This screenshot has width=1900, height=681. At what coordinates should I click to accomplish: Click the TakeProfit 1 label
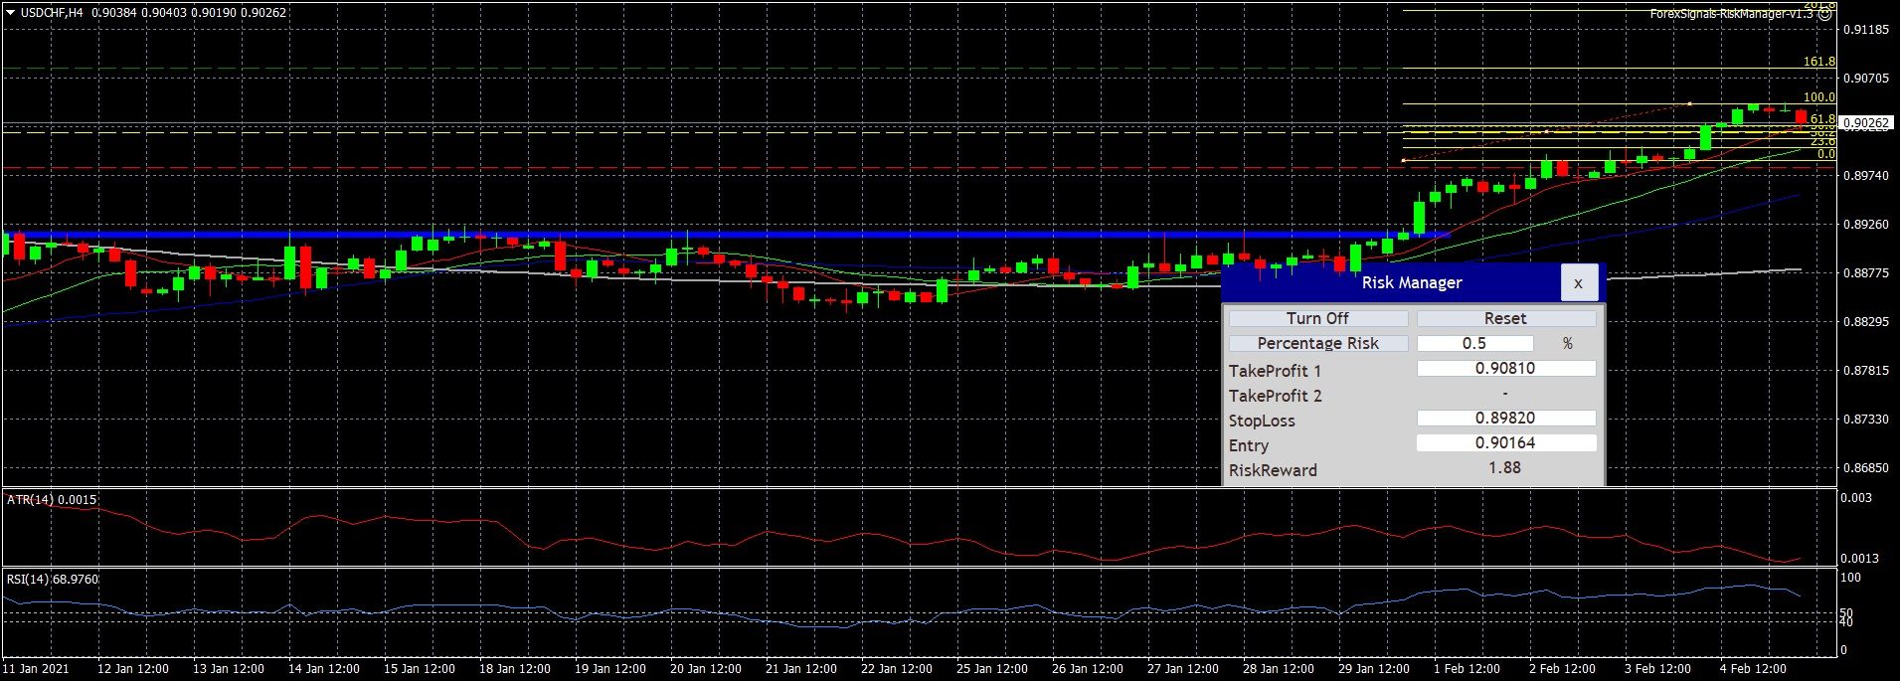point(1275,371)
